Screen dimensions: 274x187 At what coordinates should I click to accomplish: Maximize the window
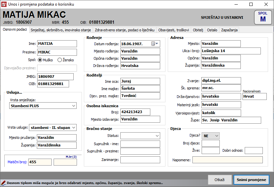251,4
